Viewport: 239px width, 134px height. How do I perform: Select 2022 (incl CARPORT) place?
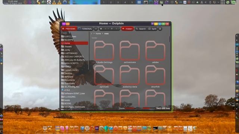(x=75, y=57)
